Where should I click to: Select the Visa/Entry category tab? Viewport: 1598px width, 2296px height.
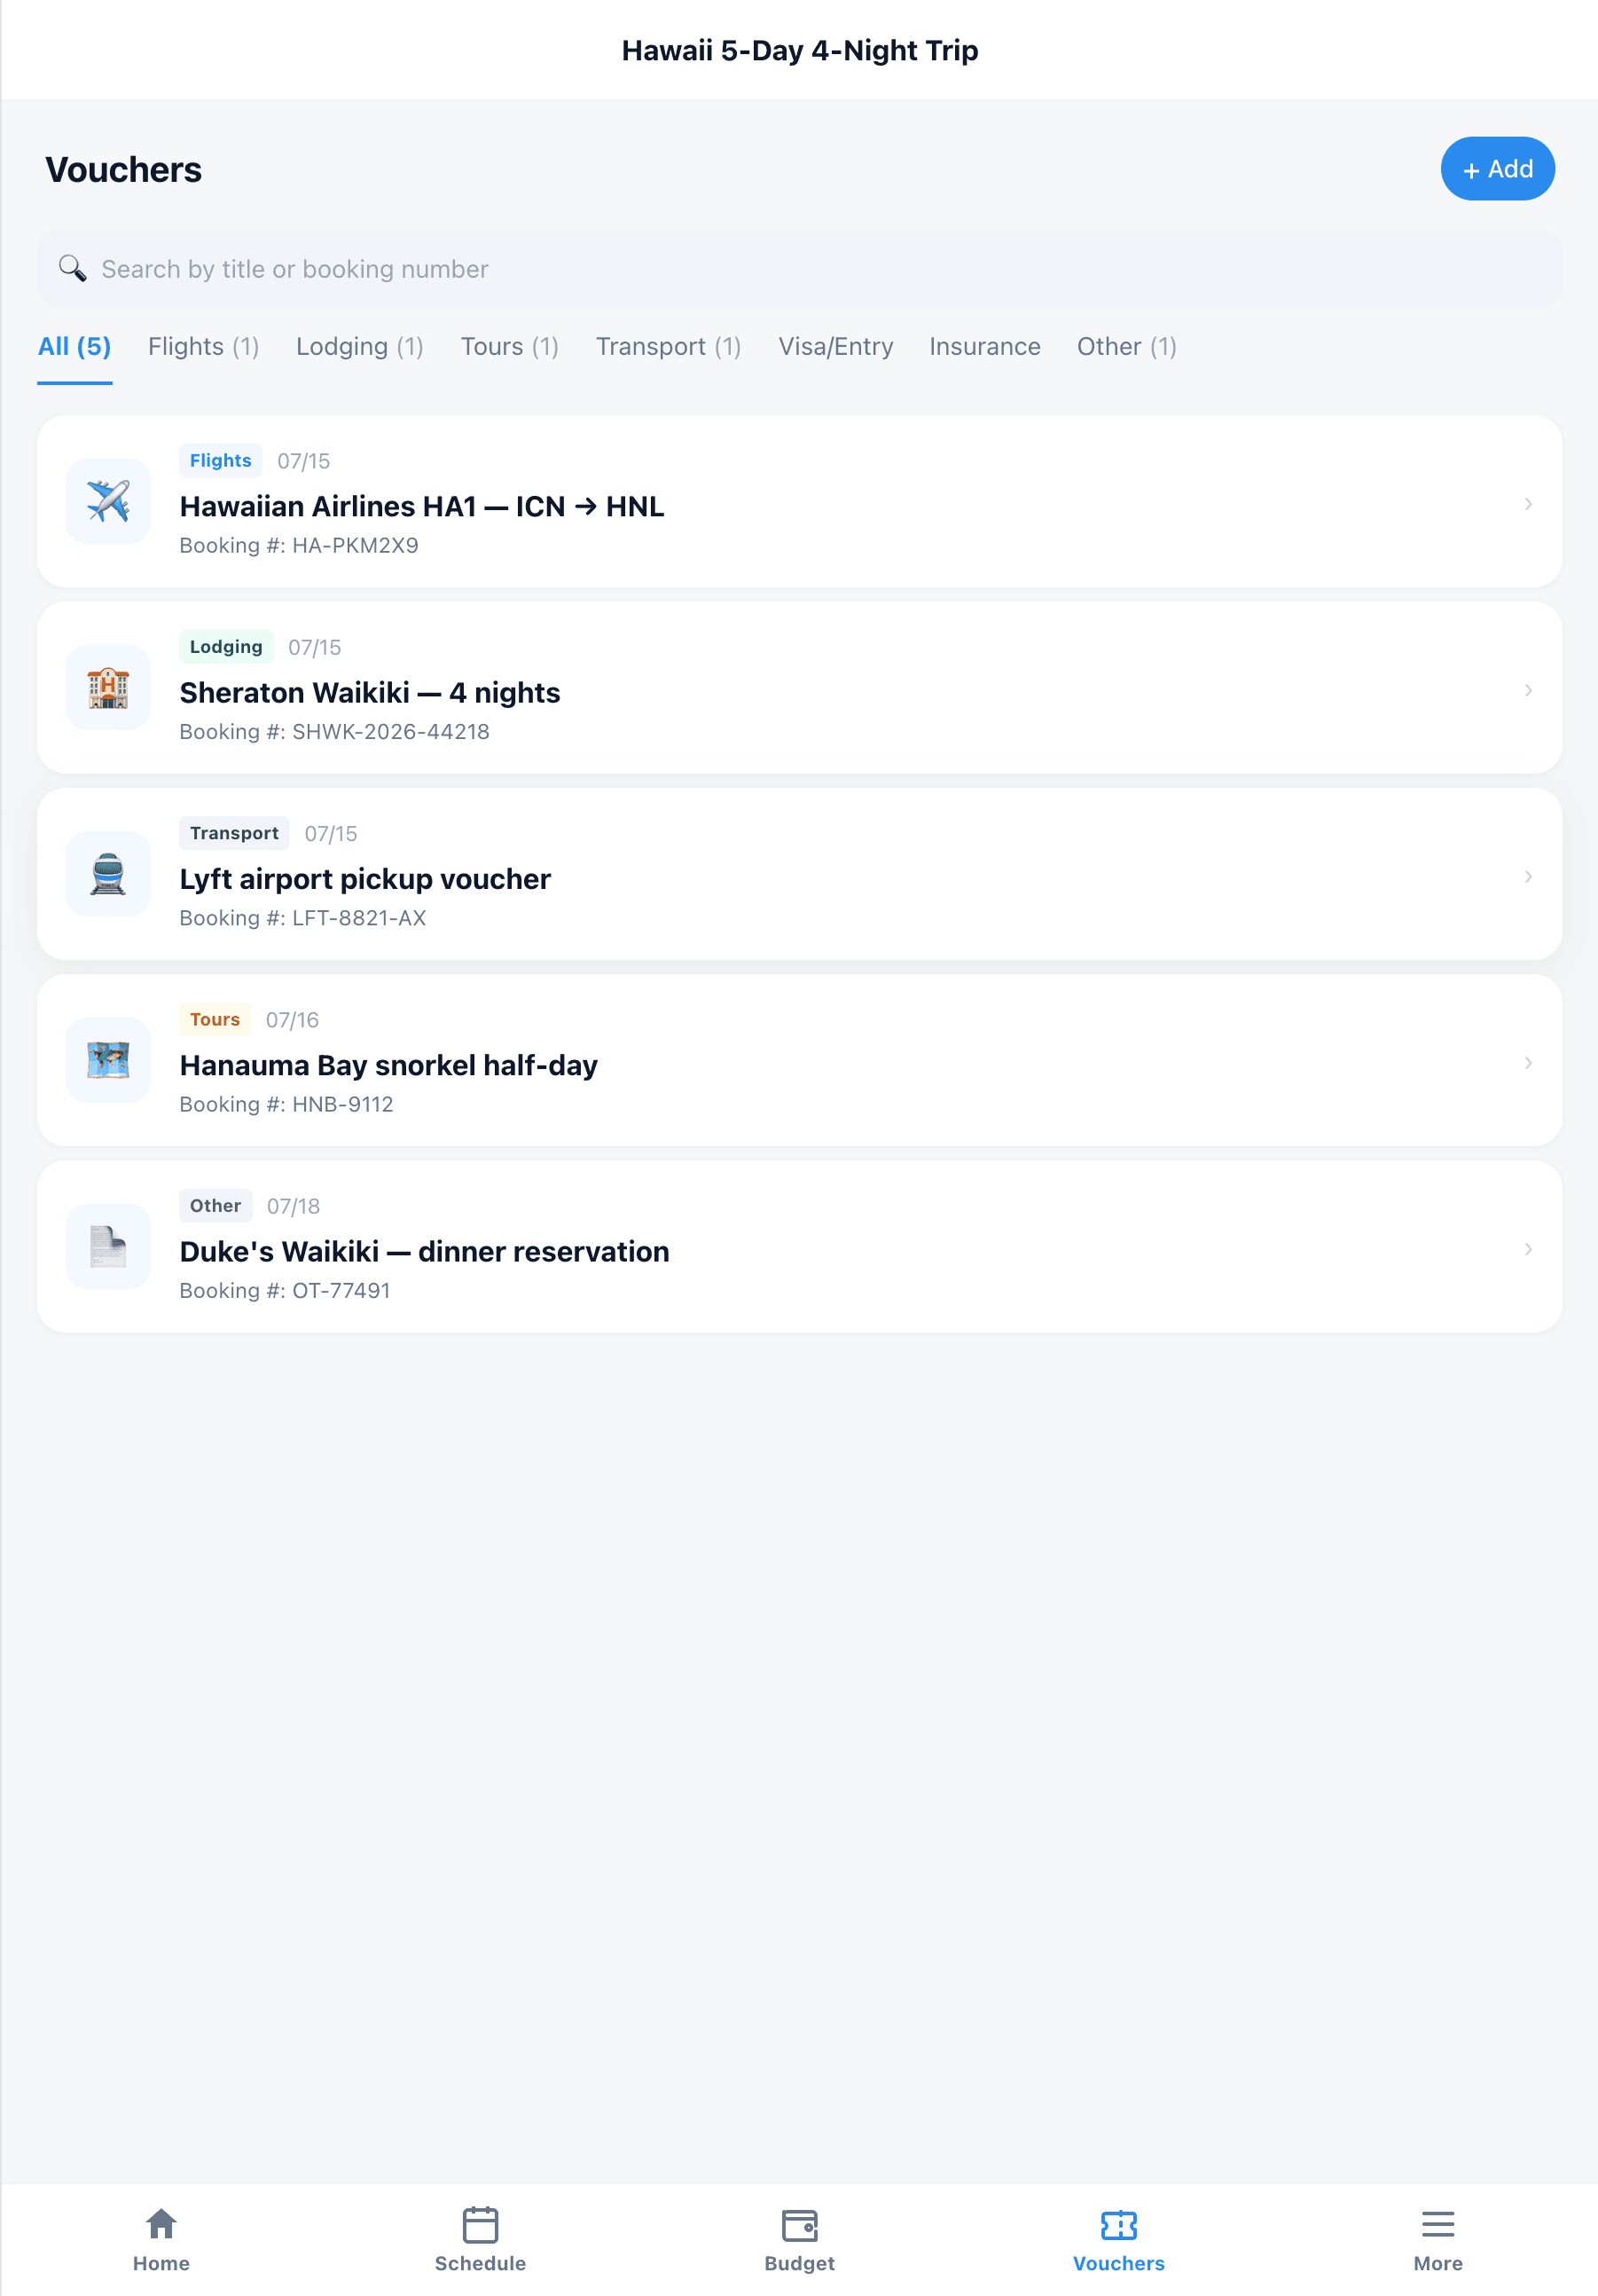coord(834,346)
